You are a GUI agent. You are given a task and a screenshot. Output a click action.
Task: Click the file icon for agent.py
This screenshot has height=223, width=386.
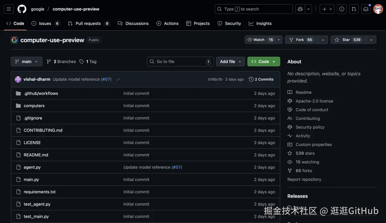coord(18,167)
